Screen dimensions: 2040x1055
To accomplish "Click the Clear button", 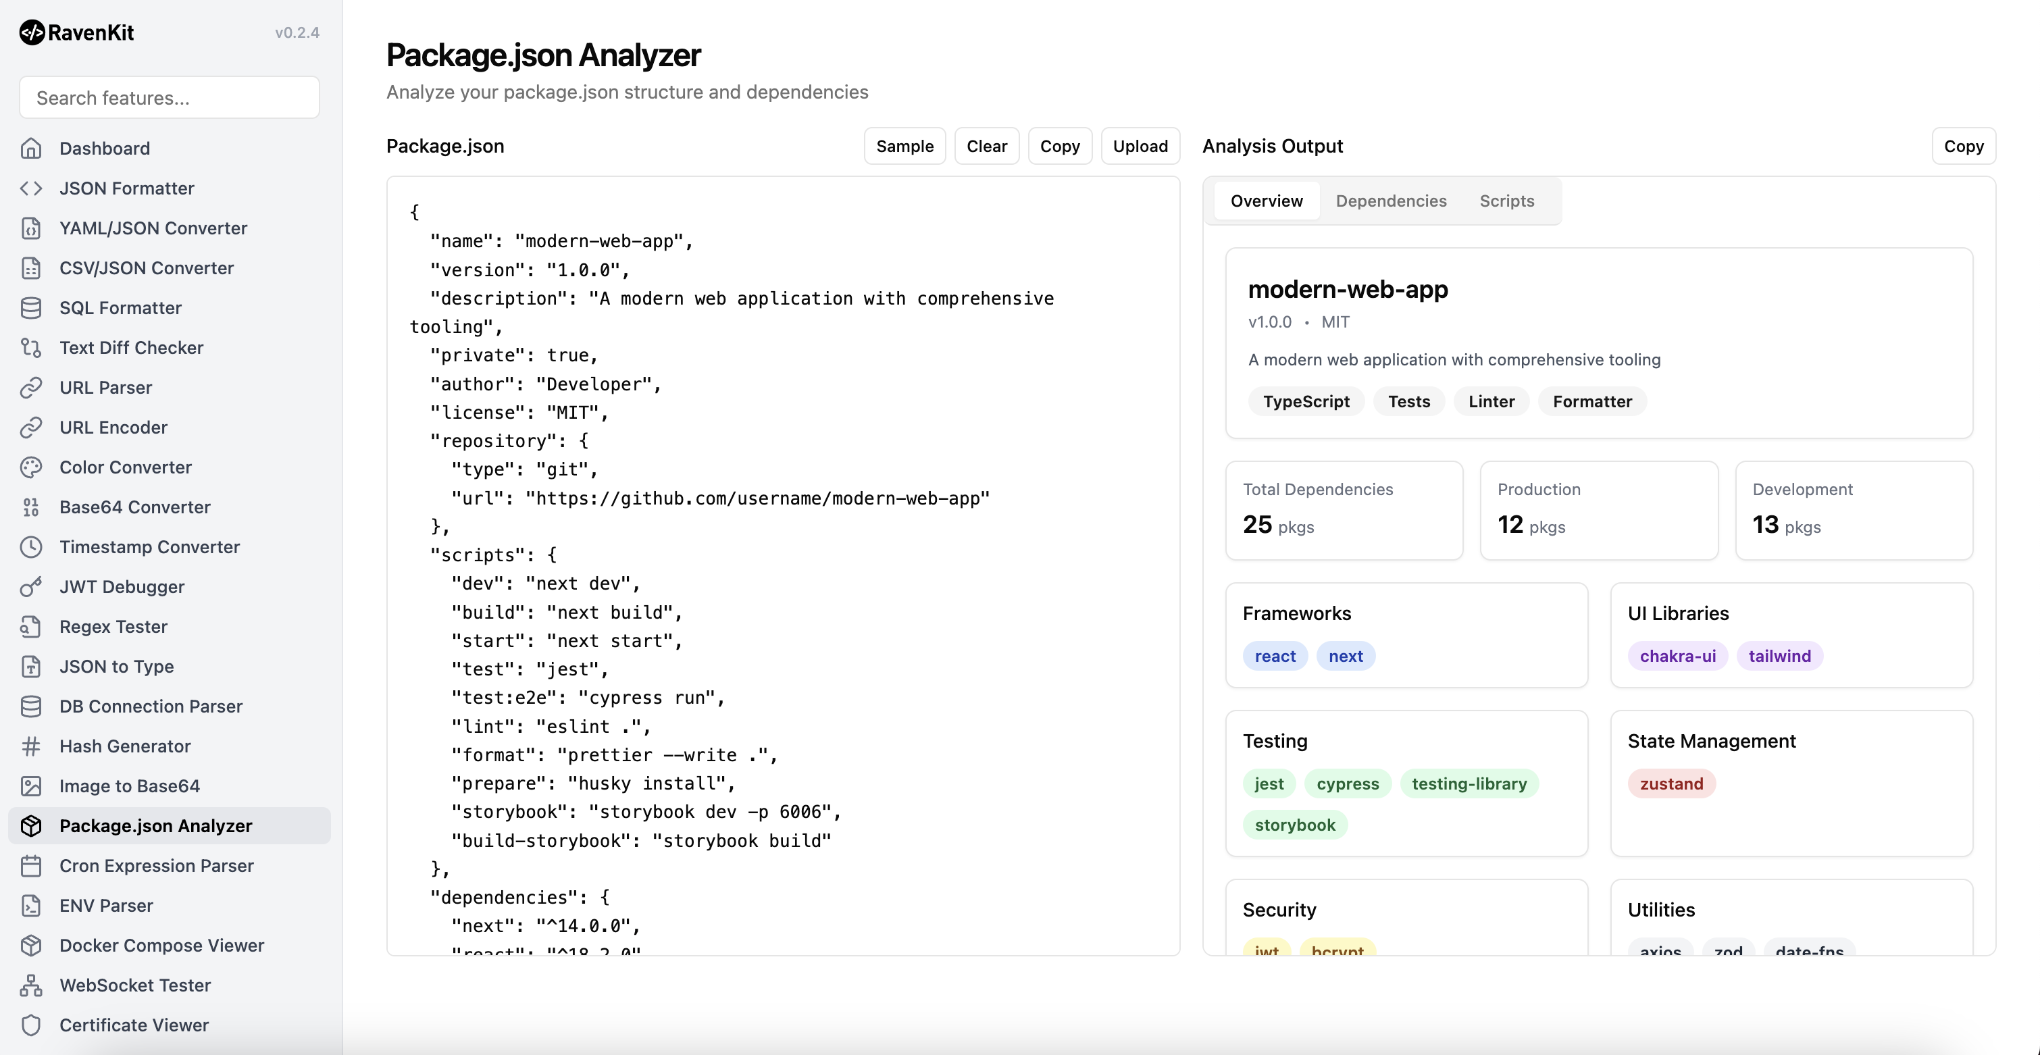I will (986, 147).
